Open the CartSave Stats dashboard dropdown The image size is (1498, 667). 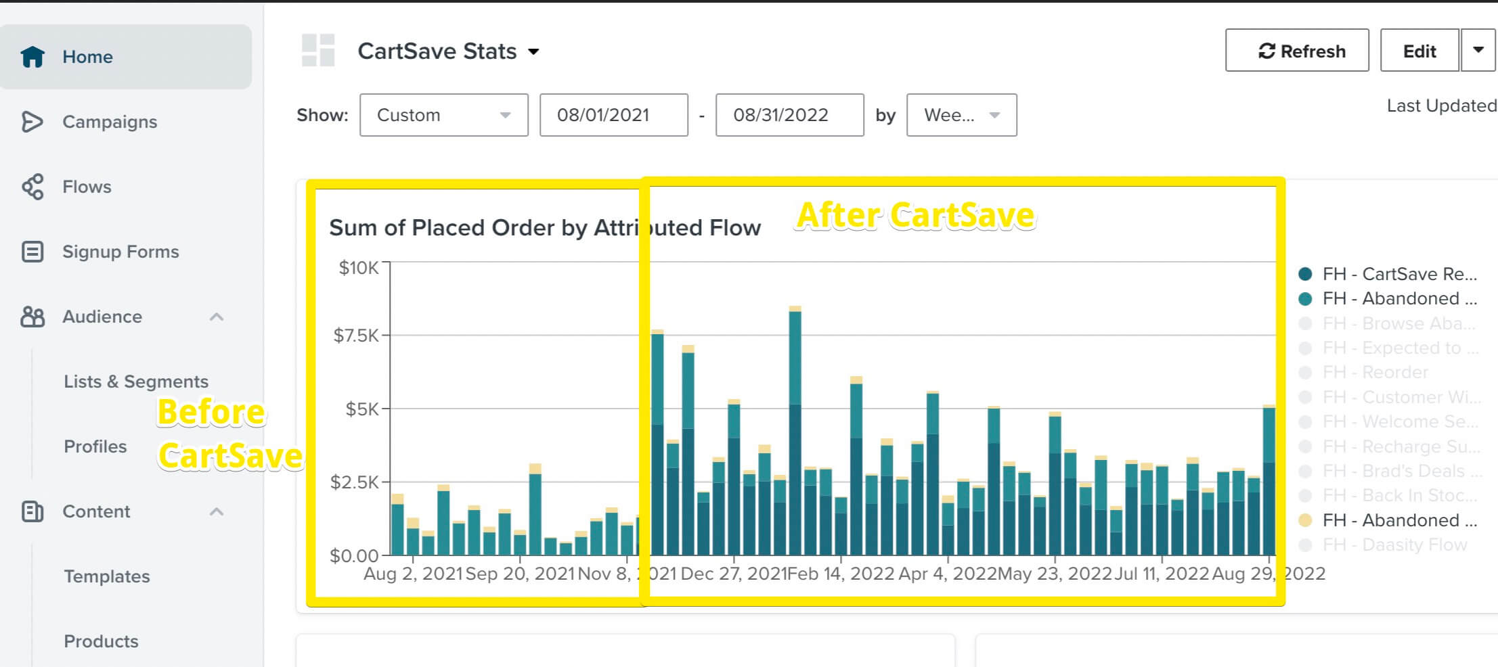[533, 51]
